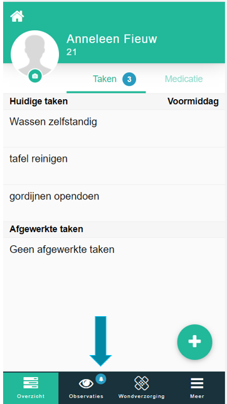Open the tafel reinigen task
This screenshot has width=227, height=404.
click(x=114, y=166)
